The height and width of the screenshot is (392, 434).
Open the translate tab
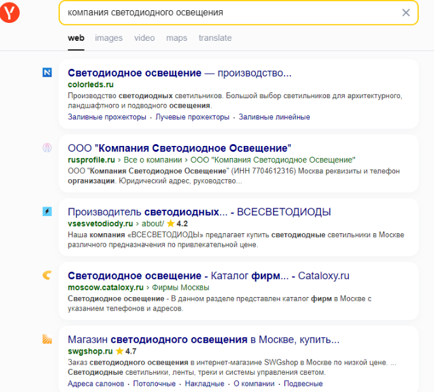215,38
